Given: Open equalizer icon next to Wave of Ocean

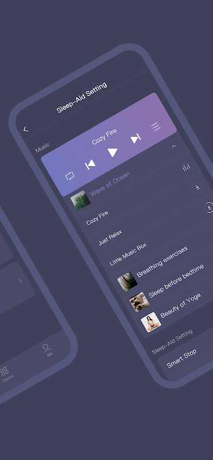Looking at the screenshot, I should (x=186, y=168).
